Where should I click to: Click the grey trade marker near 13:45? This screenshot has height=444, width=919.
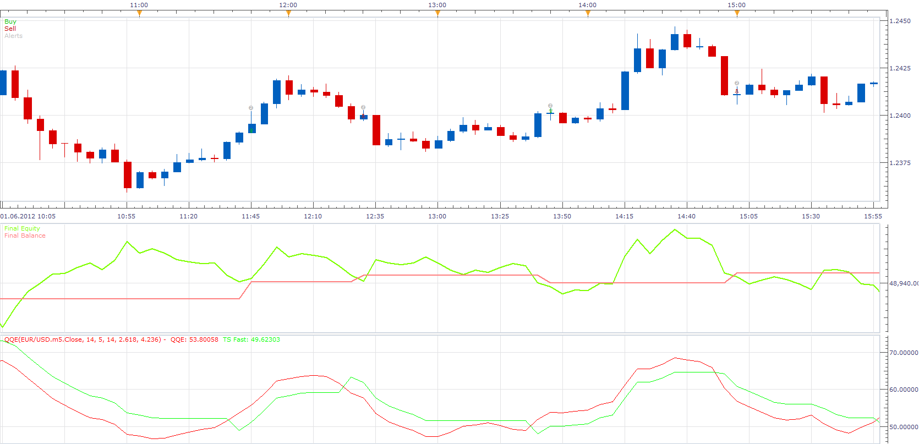[550, 105]
